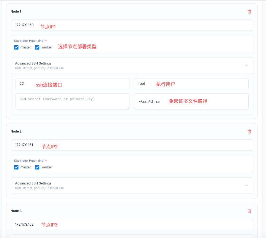Click the SSH Secret textarea

(x=72, y=102)
